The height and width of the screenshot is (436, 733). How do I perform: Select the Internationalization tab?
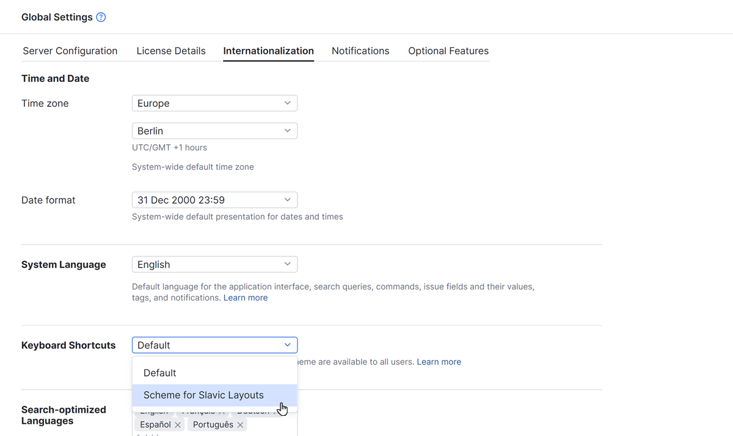coord(269,51)
